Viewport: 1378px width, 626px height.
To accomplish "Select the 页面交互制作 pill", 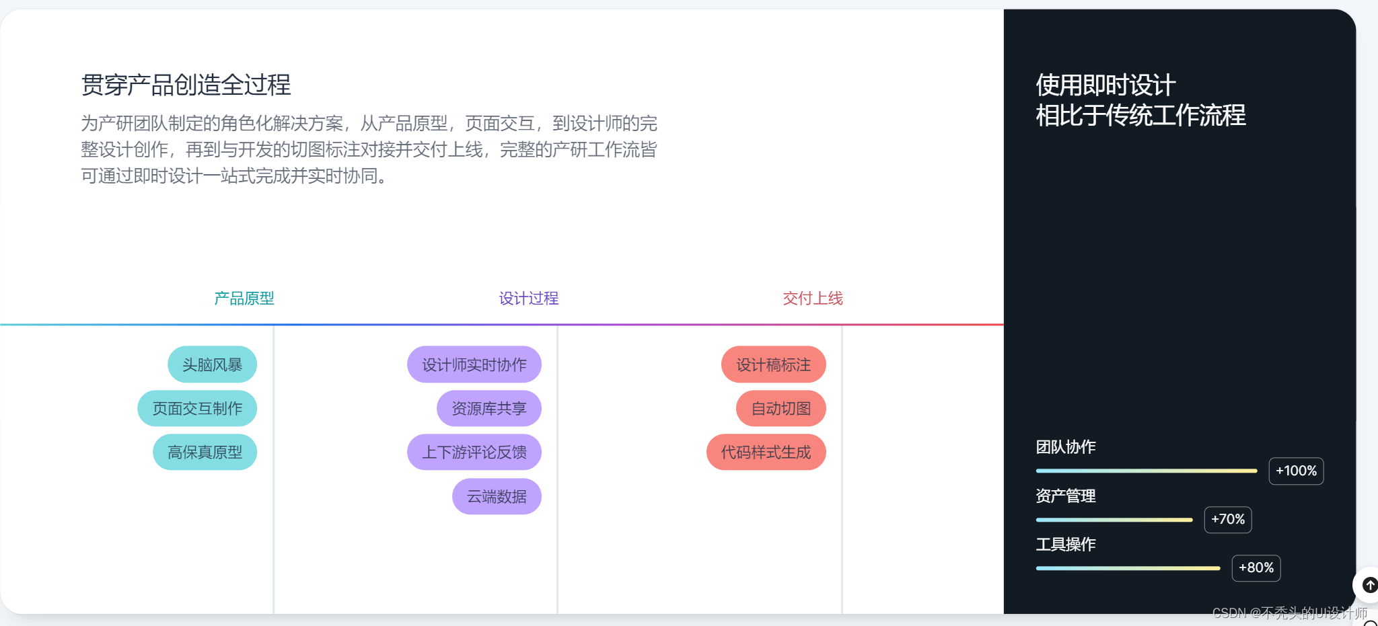I will 197,408.
